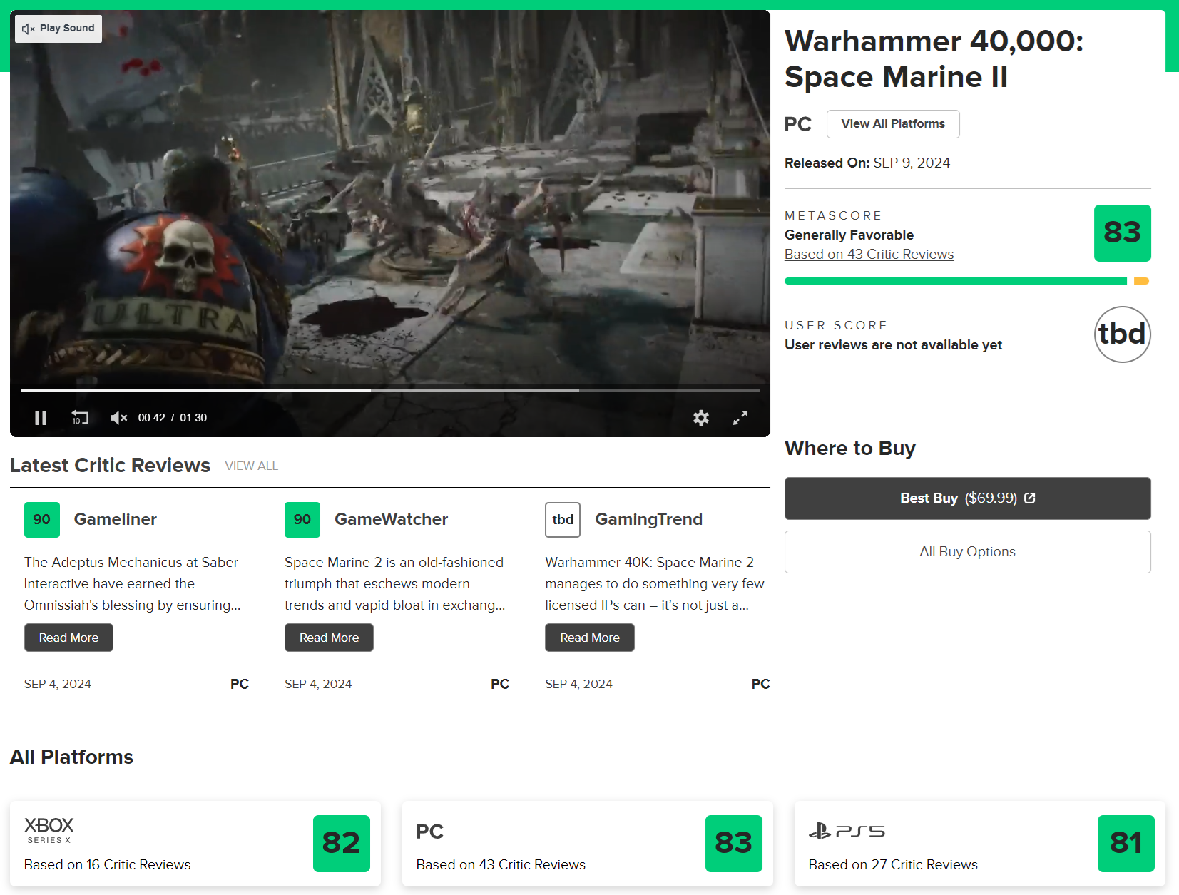Click the game title Warhammer 40,000: Space Marine II
Viewport: 1179px width, 895px height.
coord(934,59)
